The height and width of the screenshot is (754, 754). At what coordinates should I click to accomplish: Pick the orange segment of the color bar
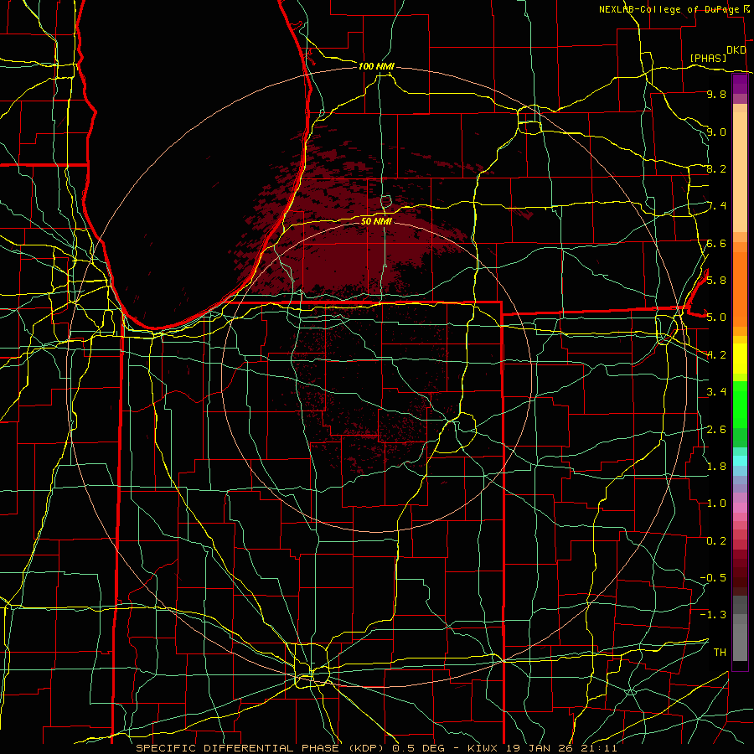[740, 289]
